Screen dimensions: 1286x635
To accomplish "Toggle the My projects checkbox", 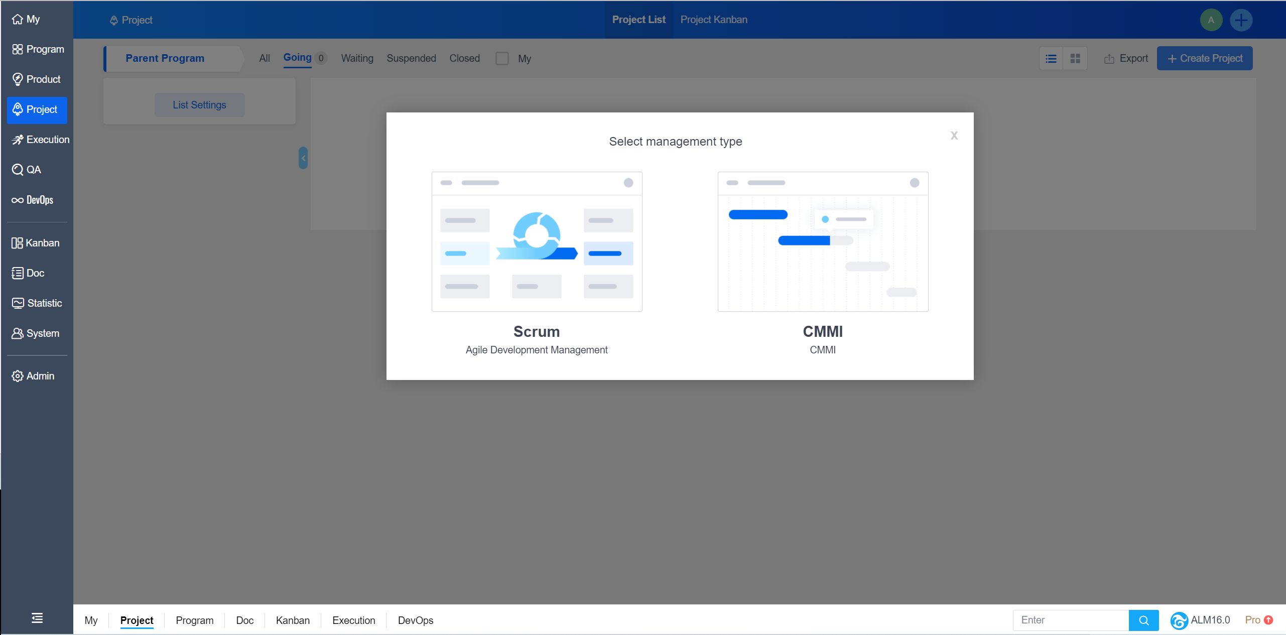I will coord(502,59).
